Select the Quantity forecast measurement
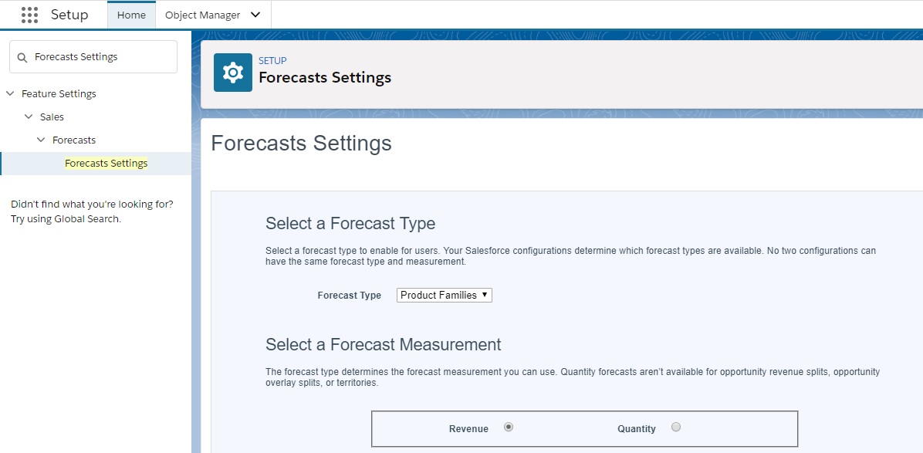 (675, 427)
